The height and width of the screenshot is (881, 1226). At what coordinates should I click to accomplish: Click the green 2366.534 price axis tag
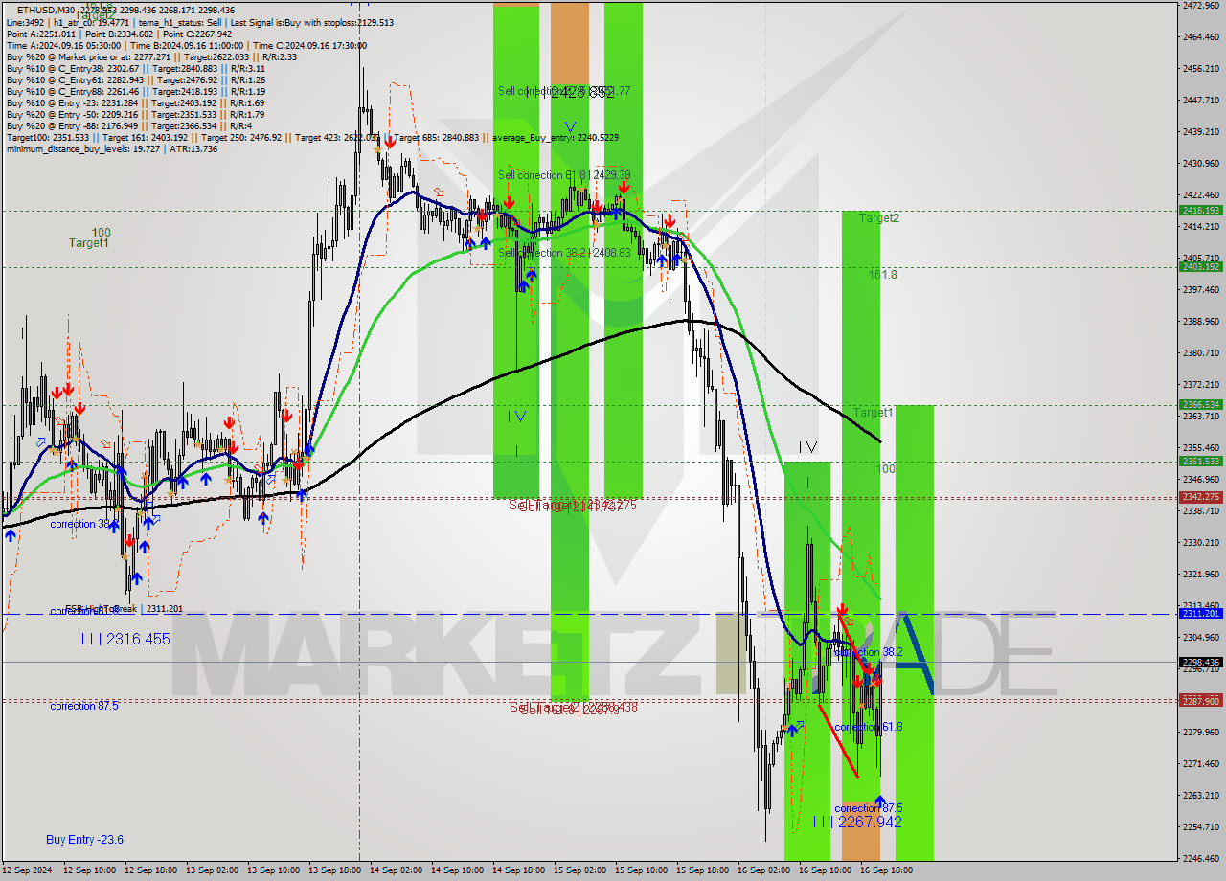pyautogui.click(x=1200, y=405)
